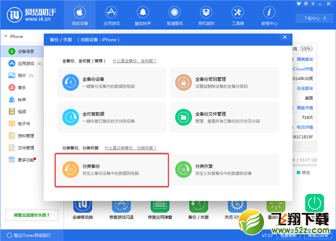Image resolution: width=336 pixels, height=241 pixels.
Task: Select 设备信息 in the sidebar
Action: pyautogui.click(x=22, y=51)
